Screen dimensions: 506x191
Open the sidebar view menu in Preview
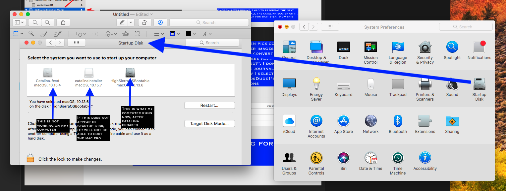tap(19, 22)
